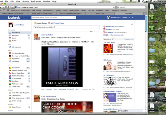Open 20+ other app requests link
Screen dimensions: 166x115
pyautogui.click(x=115, y=35)
